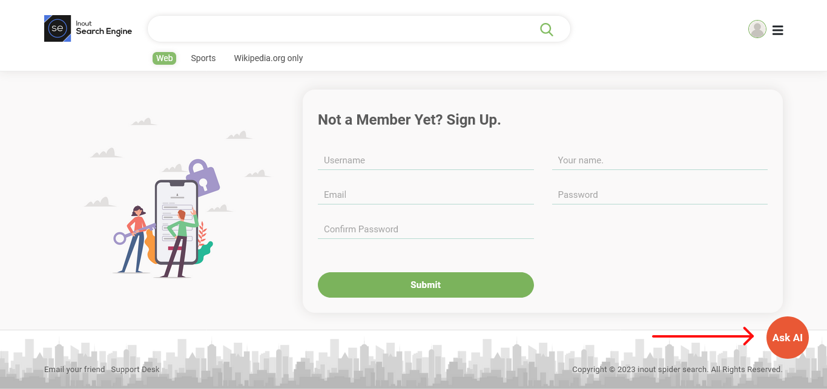Click the green magnifier search icon
The height and width of the screenshot is (389, 827).
[547, 30]
